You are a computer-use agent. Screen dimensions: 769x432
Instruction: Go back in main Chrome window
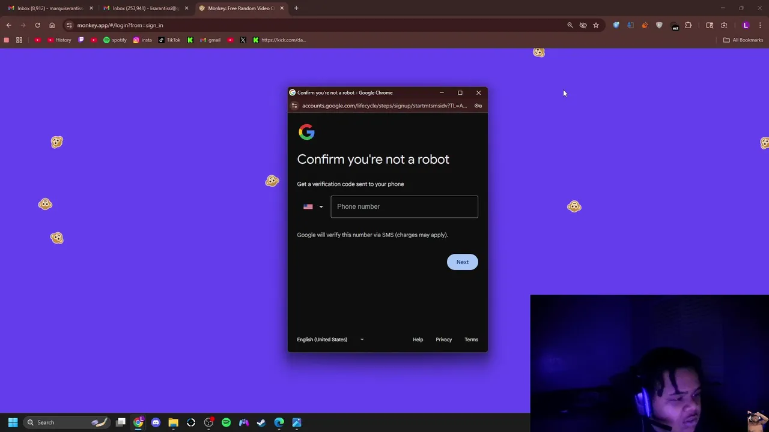pyautogui.click(x=9, y=25)
